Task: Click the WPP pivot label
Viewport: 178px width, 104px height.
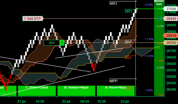Action: (113, 81)
